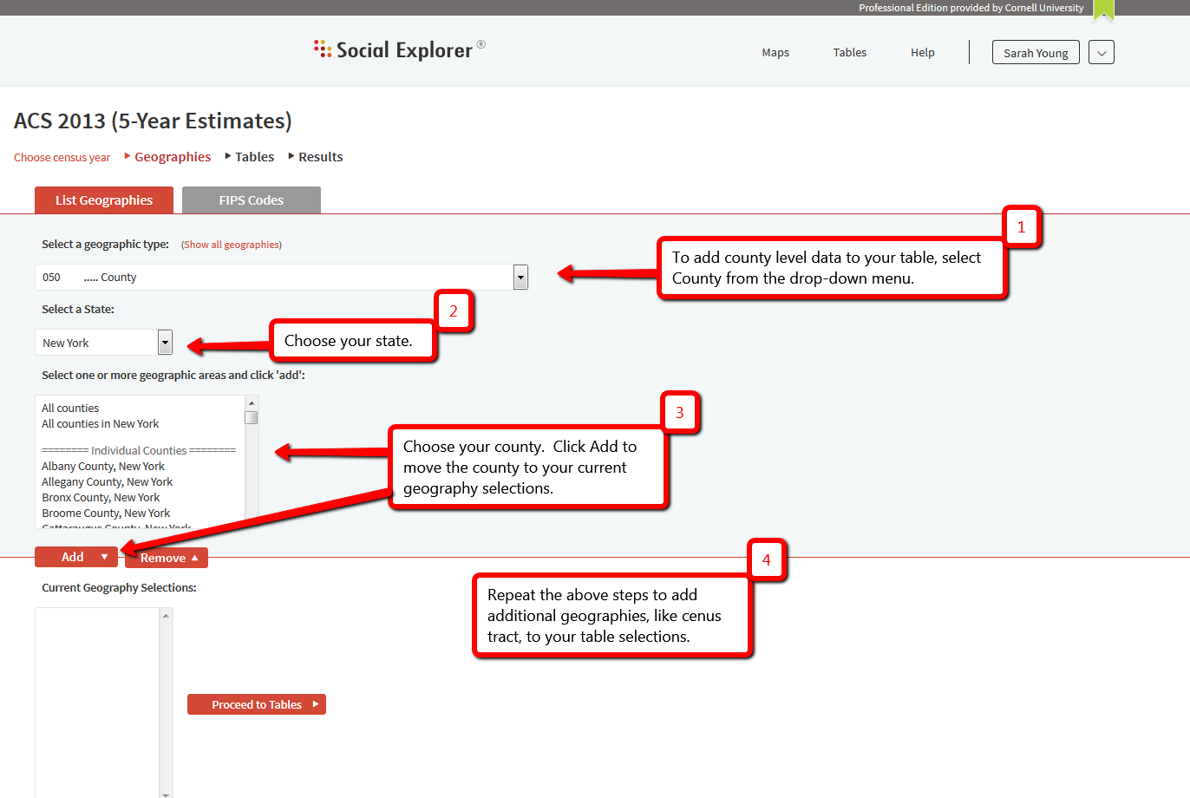Select Allegany County, New York
Screen dimensions: 1190x798
coord(108,482)
